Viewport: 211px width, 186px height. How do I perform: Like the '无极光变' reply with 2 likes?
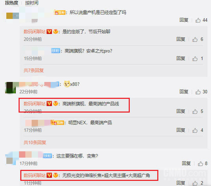(x=195, y=183)
